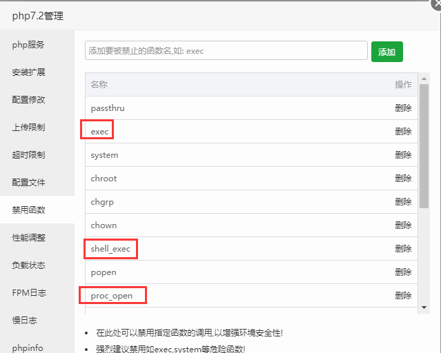Click the proc_open name cell
Viewport: 441px width, 353px height.
tap(111, 296)
